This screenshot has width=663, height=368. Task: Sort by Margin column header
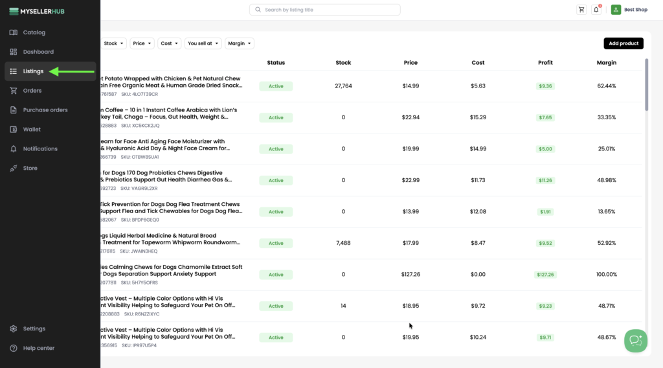pyautogui.click(x=606, y=63)
